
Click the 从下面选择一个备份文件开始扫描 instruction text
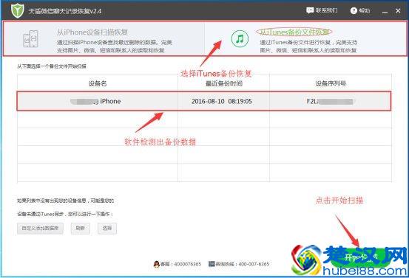point(52,66)
